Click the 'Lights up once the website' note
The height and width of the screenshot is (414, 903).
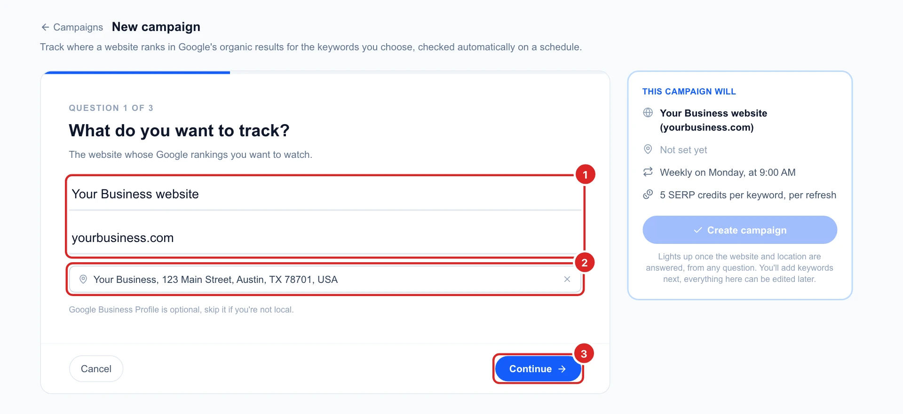[739, 268]
